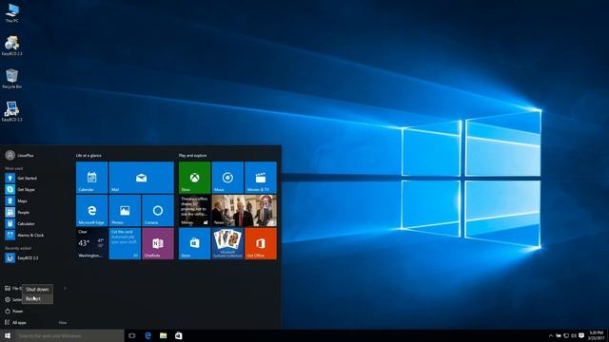Screen dimensions: 609x342
Task: Open Microsoft Solitaire Collection tile
Action: (x=227, y=243)
